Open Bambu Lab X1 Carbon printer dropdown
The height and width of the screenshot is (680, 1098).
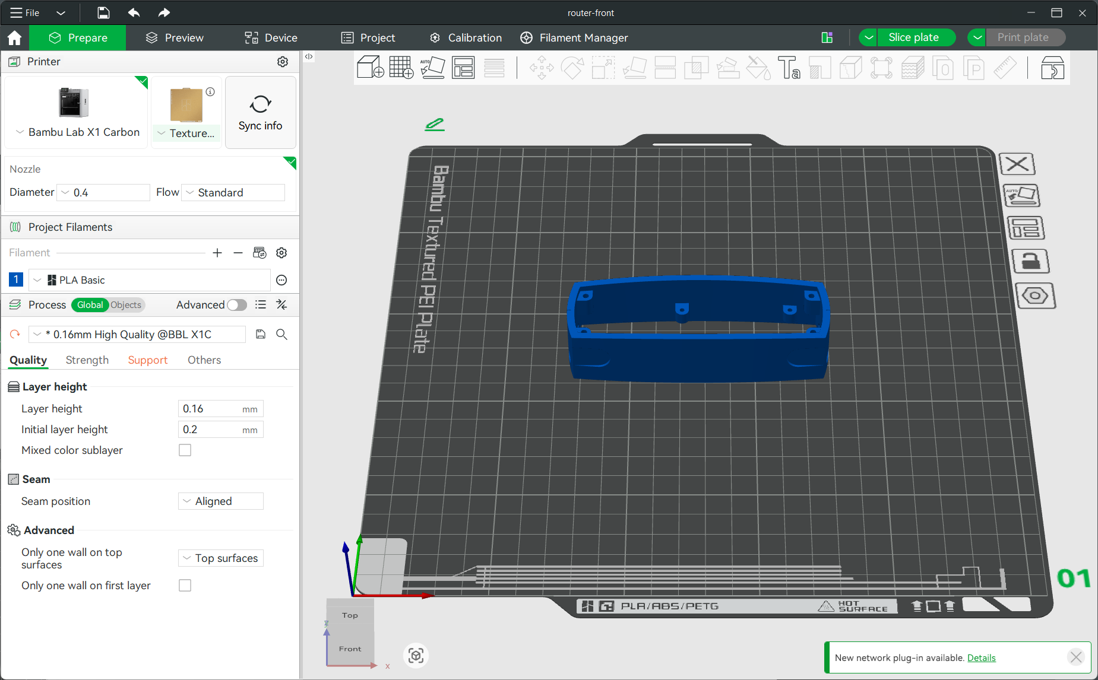(x=77, y=132)
